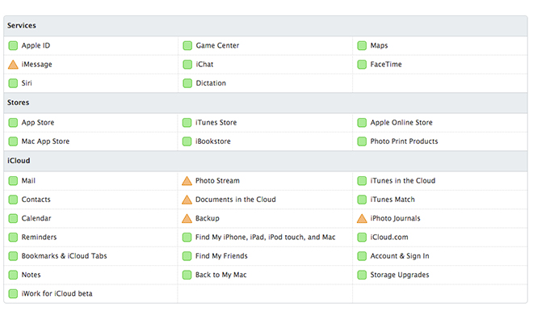
Task: Click the iTunes Match label
Action: (392, 200)
